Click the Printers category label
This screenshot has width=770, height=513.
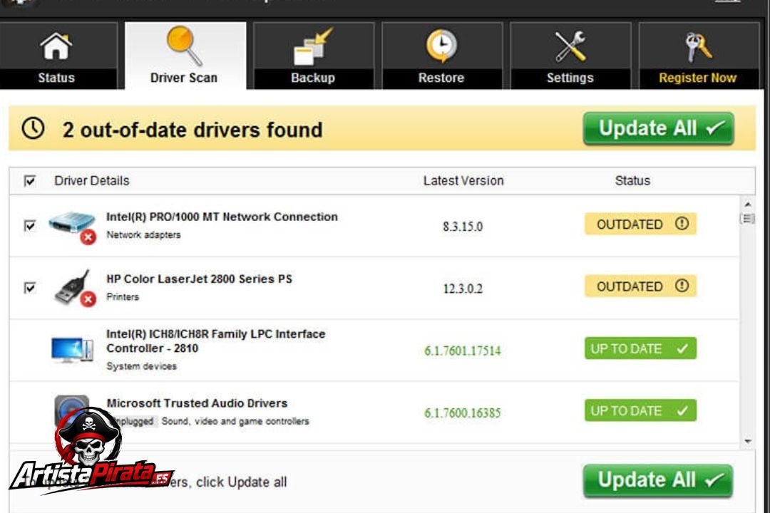(123, 296)
